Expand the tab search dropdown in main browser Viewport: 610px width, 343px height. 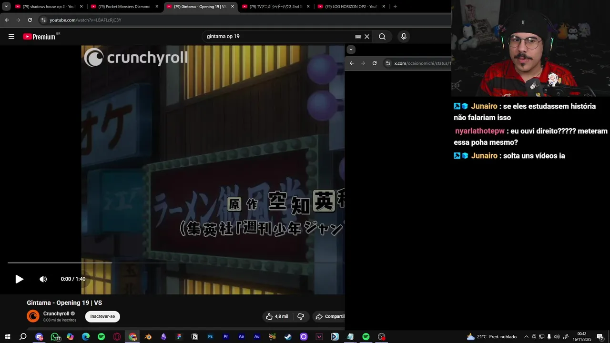tap(6, 7)
